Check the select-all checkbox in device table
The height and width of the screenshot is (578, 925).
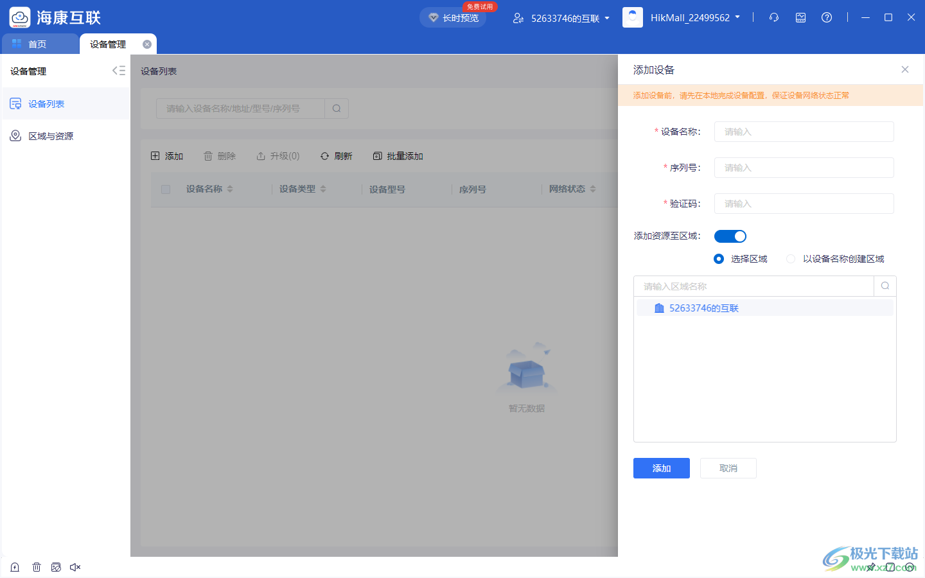(166, 189)
